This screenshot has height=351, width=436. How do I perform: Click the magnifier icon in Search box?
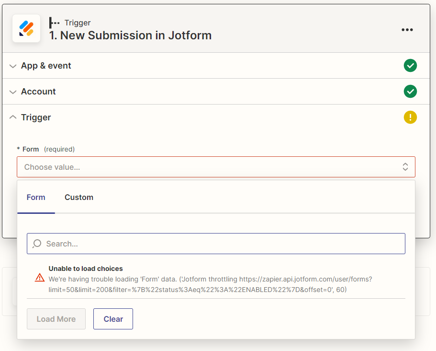[x=37, y=244]
